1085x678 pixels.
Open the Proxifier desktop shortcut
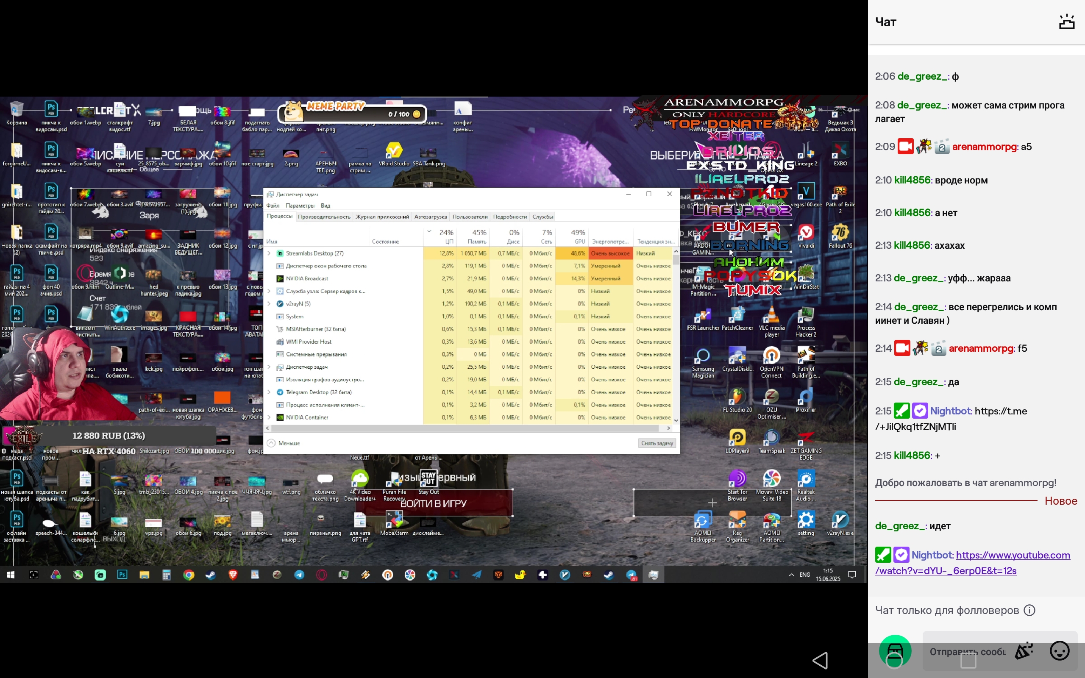[x=806, y=400]
